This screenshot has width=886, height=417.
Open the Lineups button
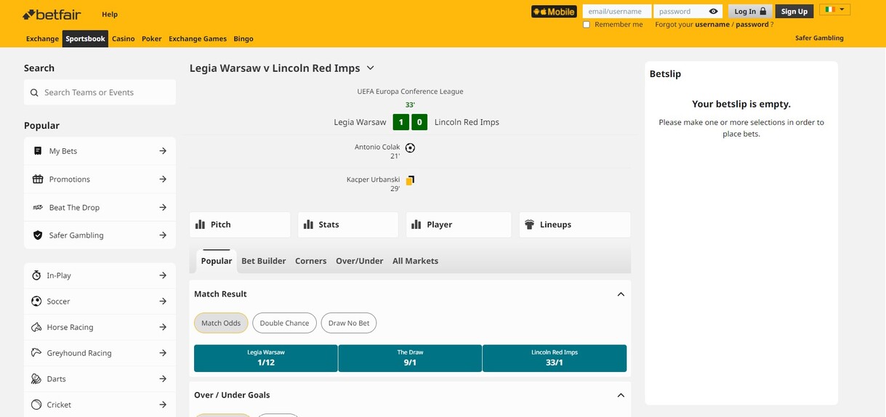[x=575, y=224]
